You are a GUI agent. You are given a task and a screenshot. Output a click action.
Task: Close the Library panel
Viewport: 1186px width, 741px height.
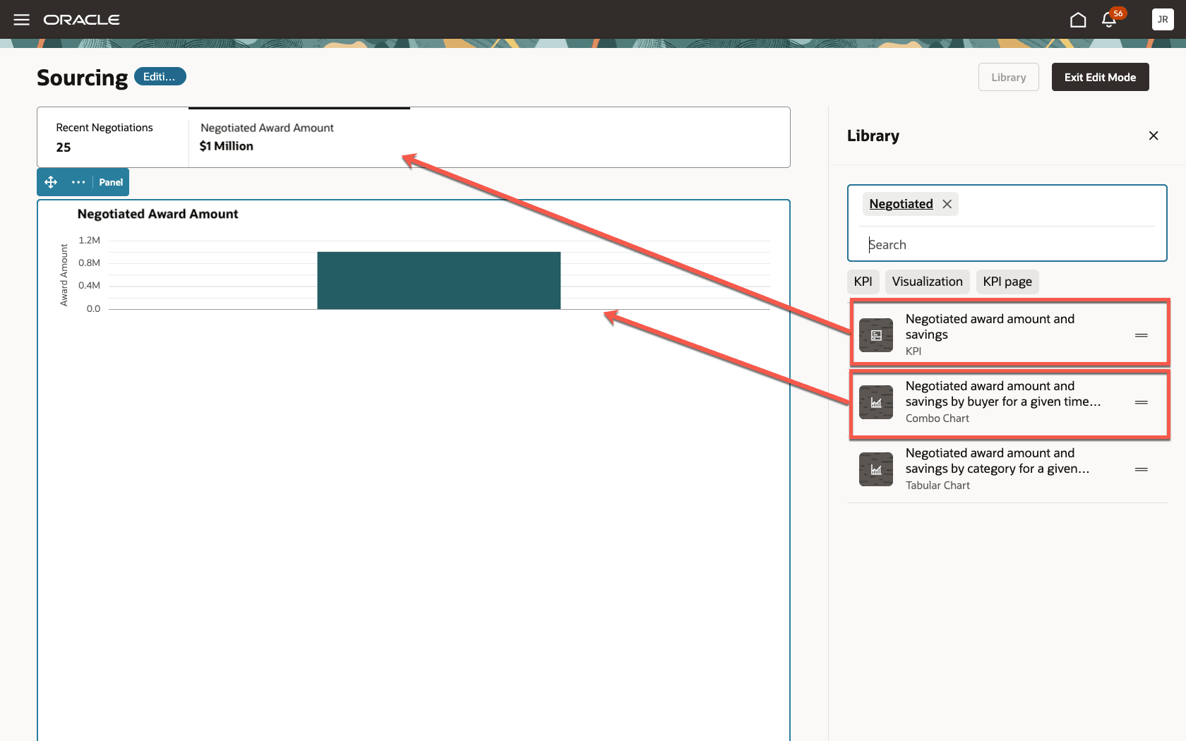(1154, 135)
